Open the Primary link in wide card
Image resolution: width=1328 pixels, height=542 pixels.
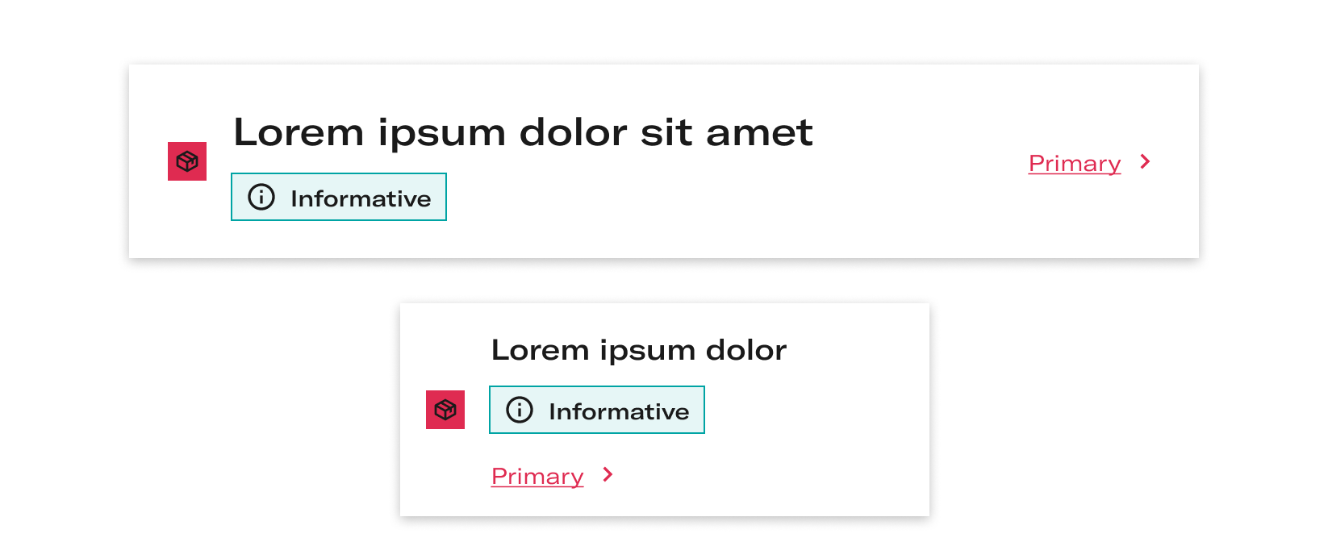click(x=1075, y=163)
